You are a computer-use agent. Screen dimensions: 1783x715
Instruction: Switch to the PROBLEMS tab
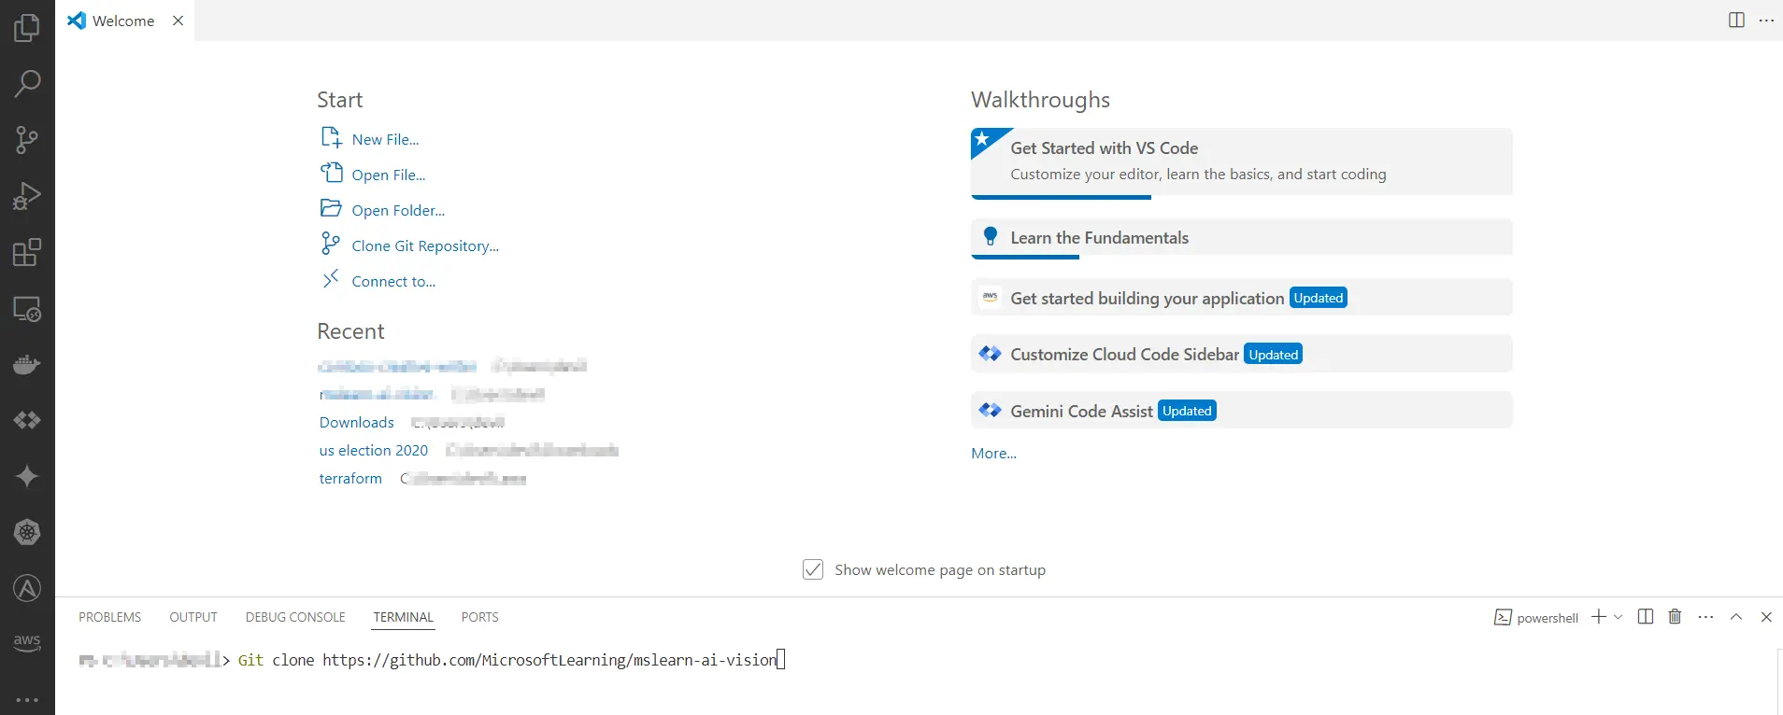(109, 617)
